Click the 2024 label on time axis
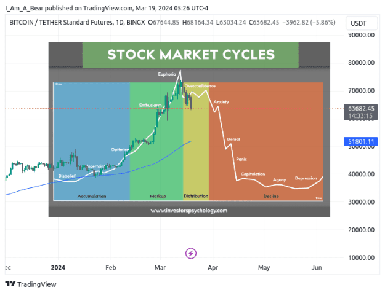385x293 pixels. tap(58, 268)
